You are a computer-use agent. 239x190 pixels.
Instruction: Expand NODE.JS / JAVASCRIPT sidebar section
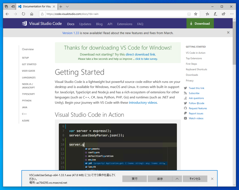[x=28, y=86]
